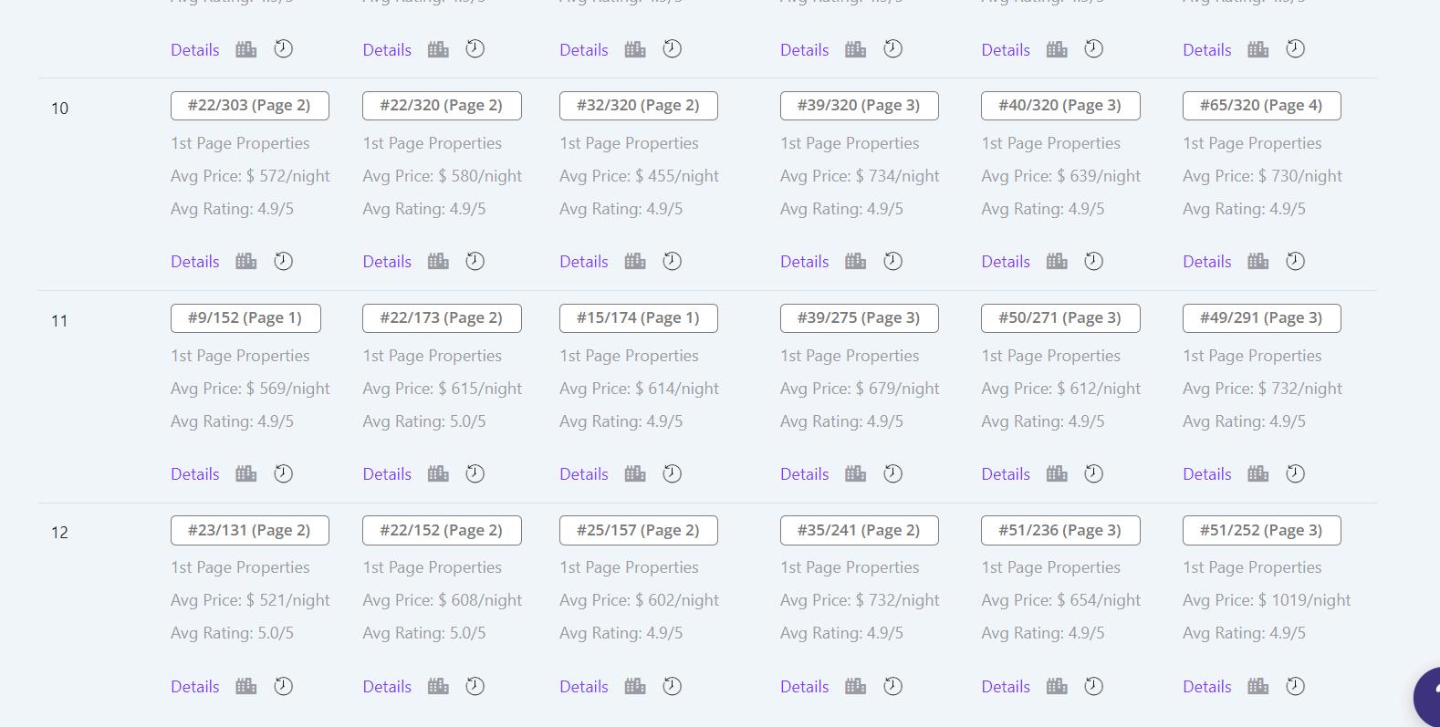This screenshot has height=727, width=1440.
Task: Open Details link for #40/320 (Page 3)
Action: tap(1006, 262)
